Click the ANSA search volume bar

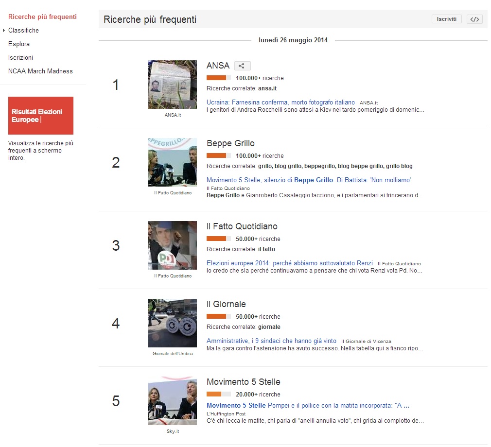coord(218,78)
